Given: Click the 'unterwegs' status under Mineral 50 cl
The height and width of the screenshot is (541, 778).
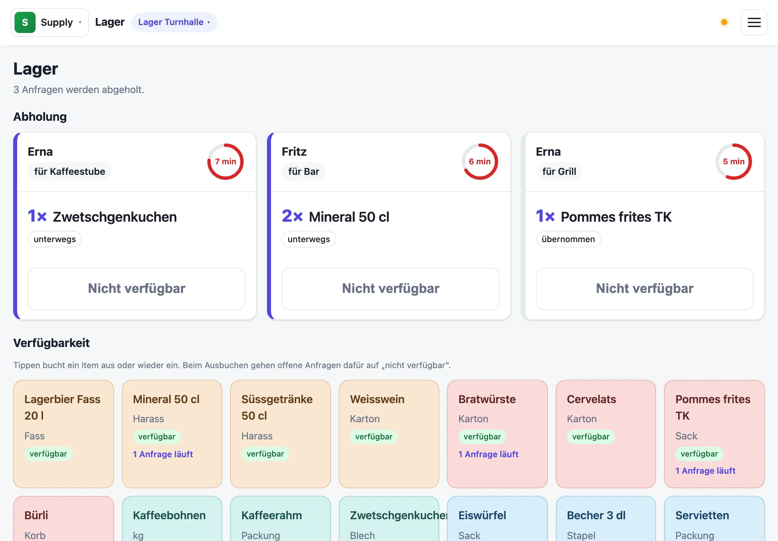Looking at the screenshot, I should point(309,239).
